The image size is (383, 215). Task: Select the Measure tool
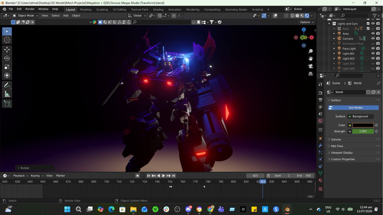[7, 94]
